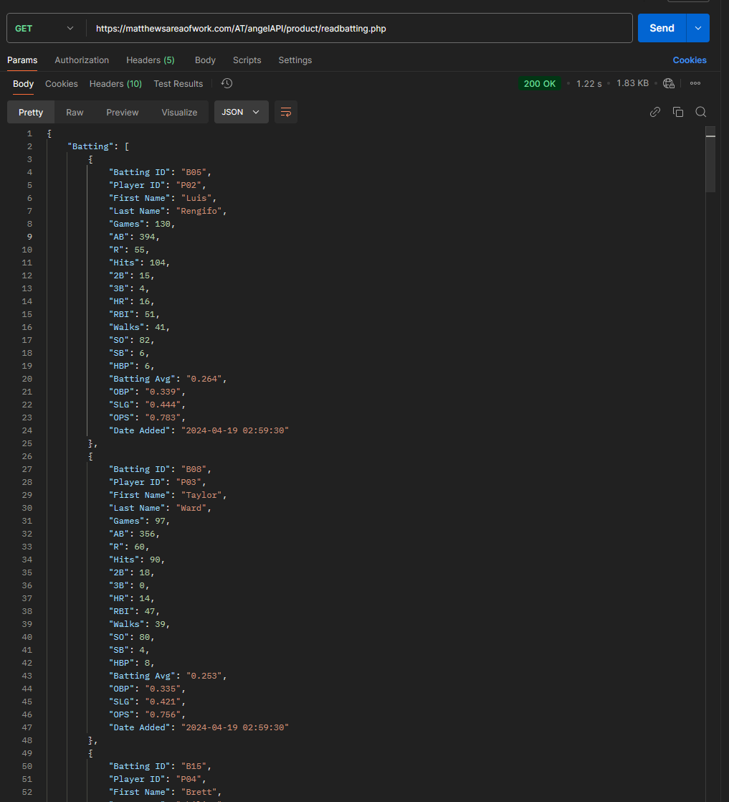Viewport: 729px width, 802px height.
Task: Select the Pretty view
Action: 31,112
